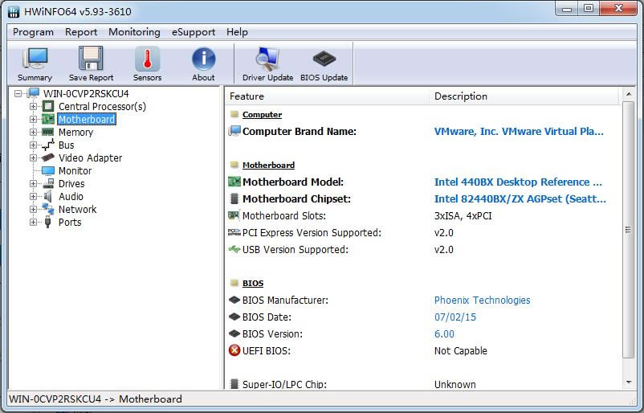Click the status bar path text
644x413 pixels.
click(x=96, y=399)
